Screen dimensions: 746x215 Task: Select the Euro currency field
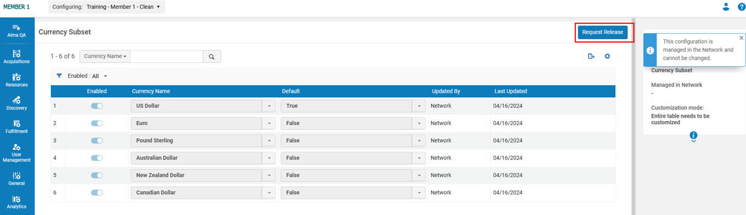(196, 123)
